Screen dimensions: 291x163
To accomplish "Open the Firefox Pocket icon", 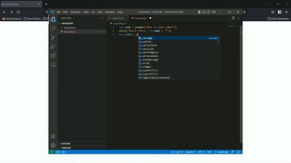I will pyautogui.click(x=273, y=12).
